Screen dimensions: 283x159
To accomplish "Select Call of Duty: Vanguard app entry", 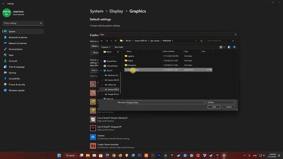I will click(x=106, y=128).
